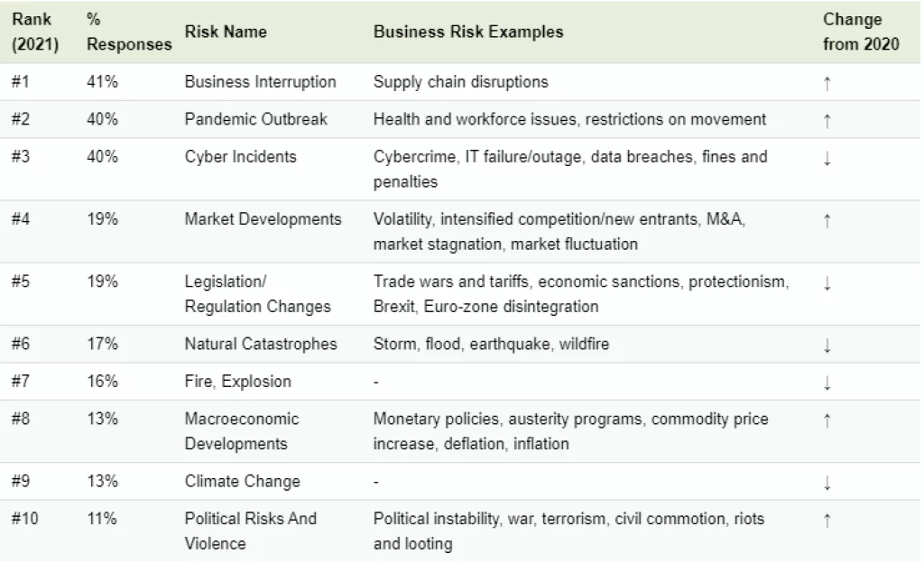Click the up arrow for Market Developments
Viewport: 924px width, 563px height.
pos(827,220)
